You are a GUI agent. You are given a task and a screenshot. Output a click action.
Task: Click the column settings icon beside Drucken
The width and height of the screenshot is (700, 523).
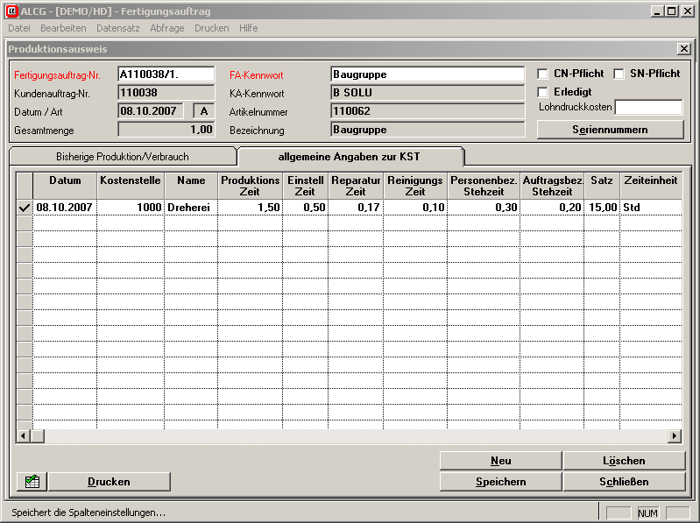click(32, 481)
